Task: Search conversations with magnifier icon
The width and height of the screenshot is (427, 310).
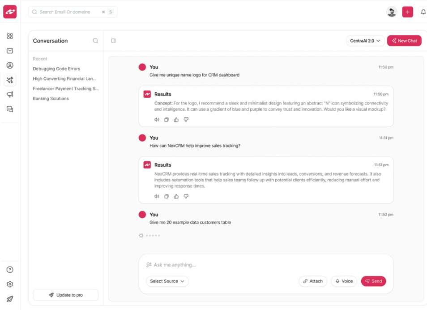Action: [95, 41]
